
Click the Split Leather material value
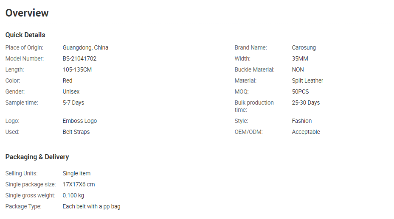[x=307, y=80]
